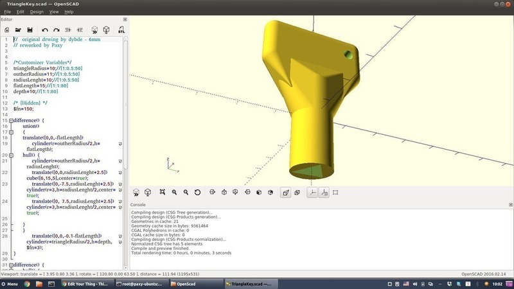The image size is (514, 289).
Task: Toggle Perspective projection in viewport toolbar
Action: coord(286,192)
